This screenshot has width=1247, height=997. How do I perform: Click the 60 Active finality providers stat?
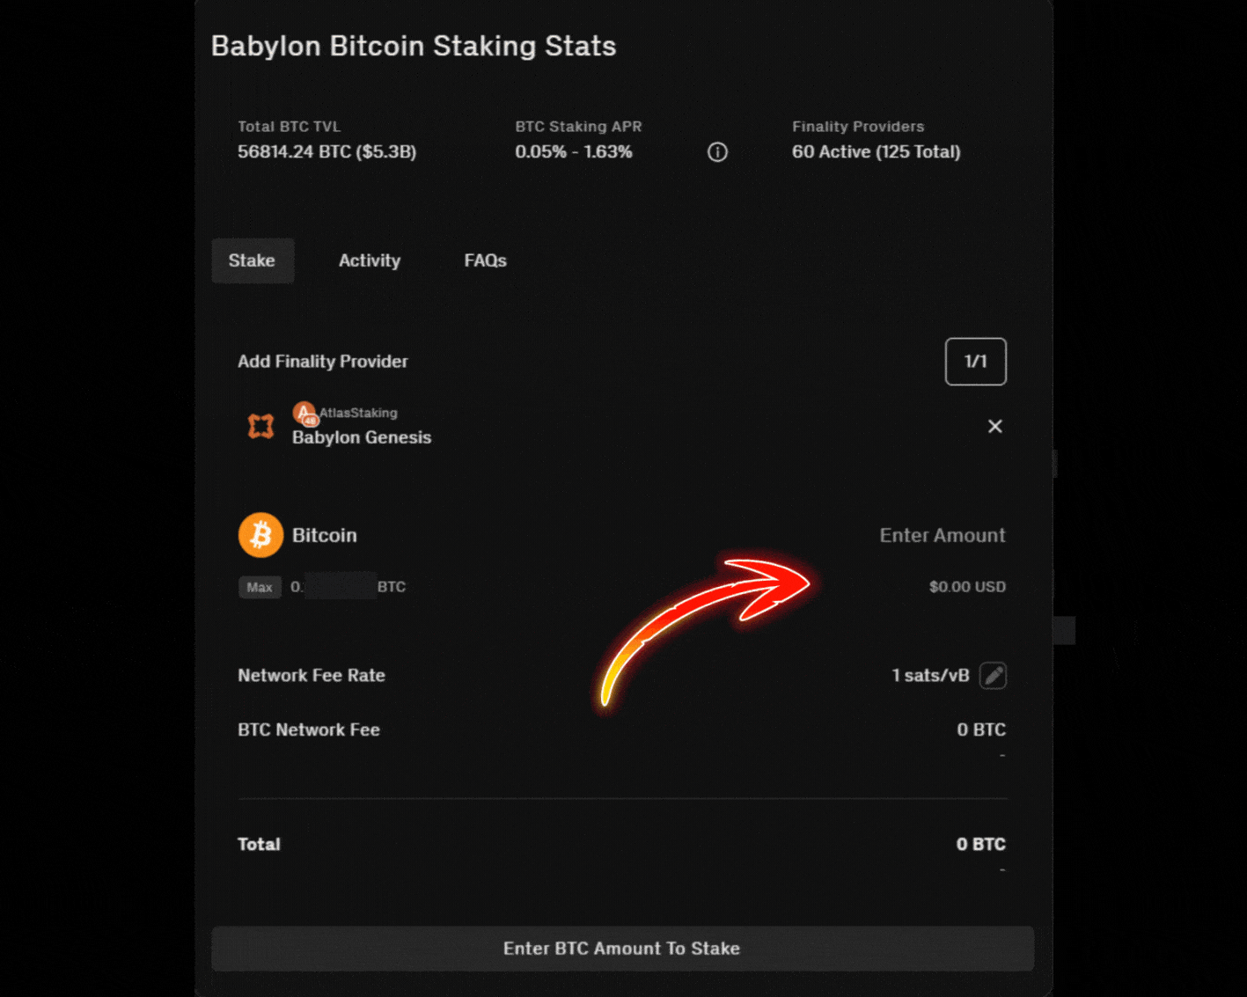[876, 151]
